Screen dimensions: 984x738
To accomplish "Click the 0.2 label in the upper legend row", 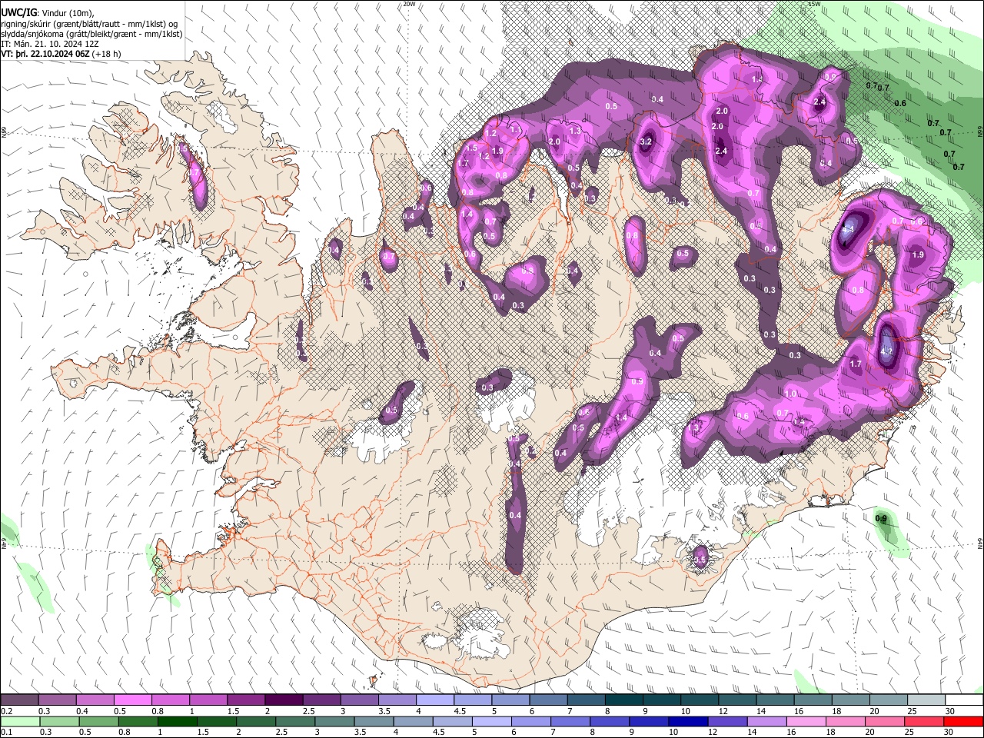I will [x=6, y=711].
